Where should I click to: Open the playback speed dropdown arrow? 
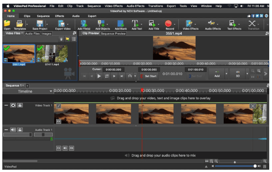click(135, 76)
